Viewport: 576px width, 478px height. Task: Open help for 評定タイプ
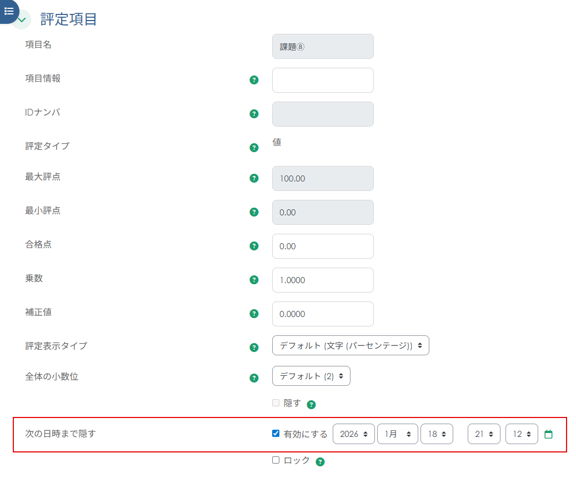[x=254, y=148]
